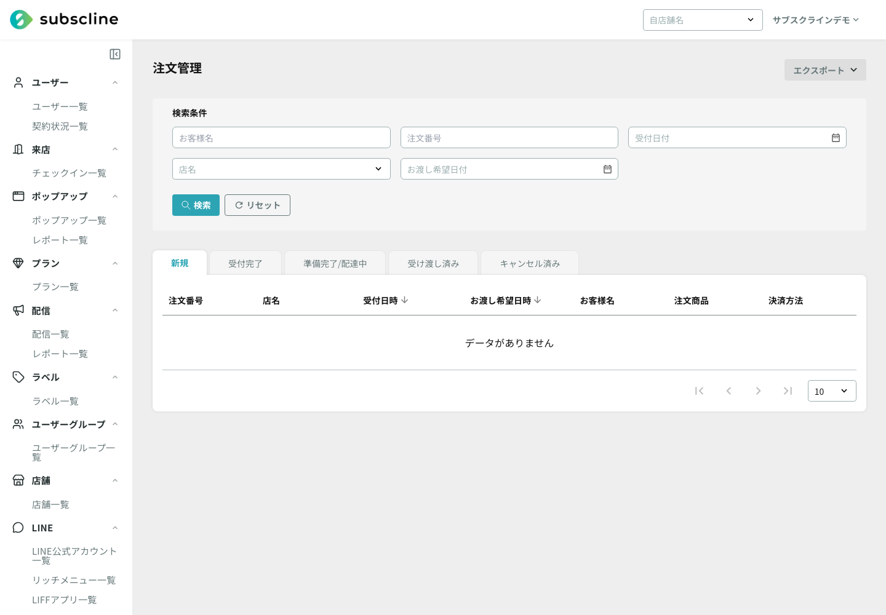Open チェックイン一覧 in the sidebar

pyautogui.click(x=69, y=173)
